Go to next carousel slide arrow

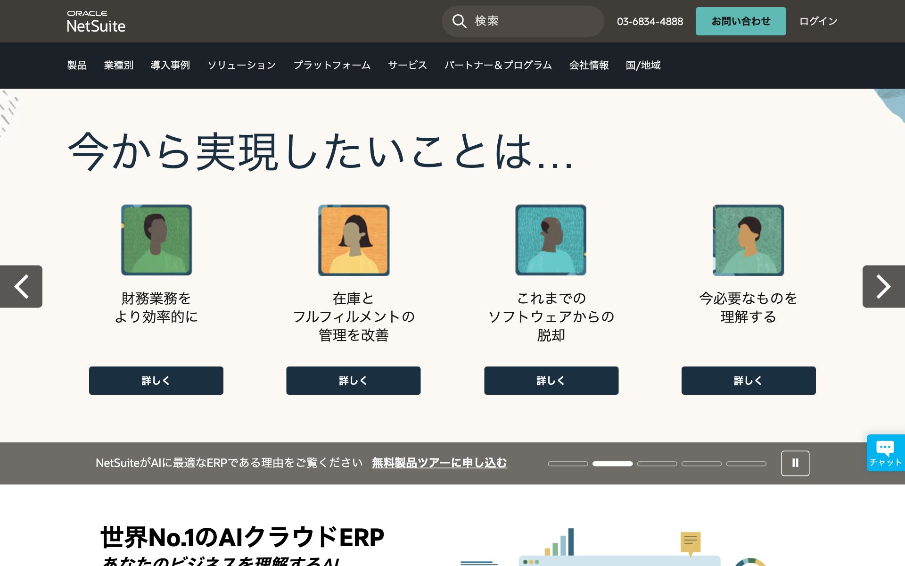coord(883,286)
